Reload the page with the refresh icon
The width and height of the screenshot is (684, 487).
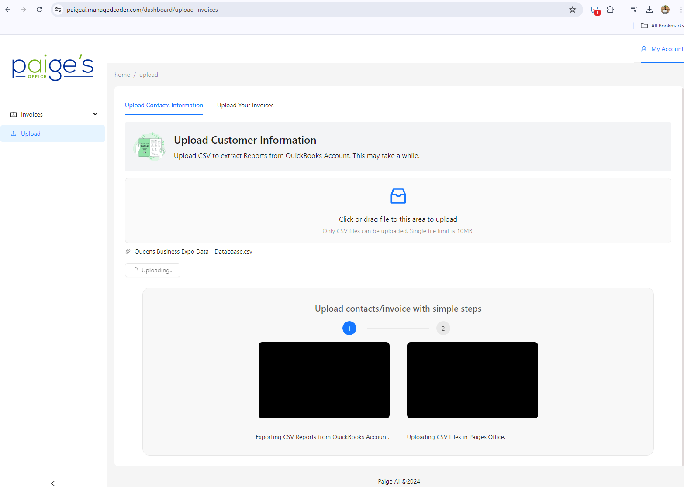39,10
